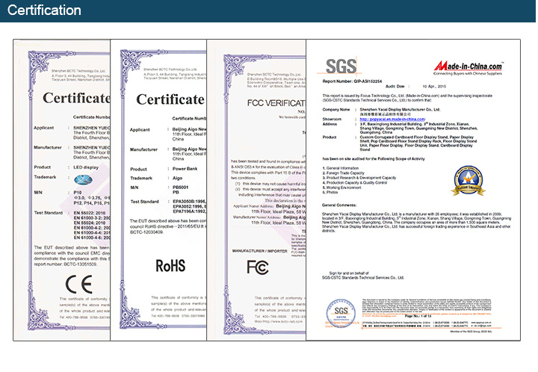538x372 pixels.
Task: Click 'Power Bank' product text
Action: [x=185, y=169]
